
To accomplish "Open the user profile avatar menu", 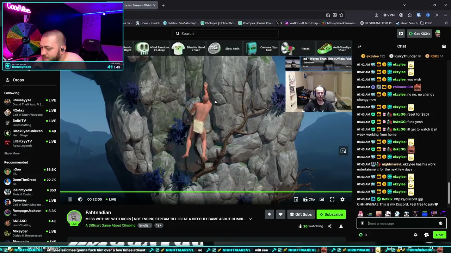I will (x=438, y=33).
